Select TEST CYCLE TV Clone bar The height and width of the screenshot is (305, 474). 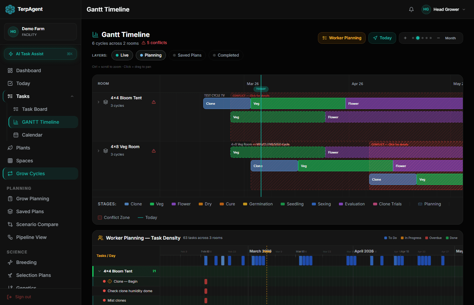[x=227, y=103]
